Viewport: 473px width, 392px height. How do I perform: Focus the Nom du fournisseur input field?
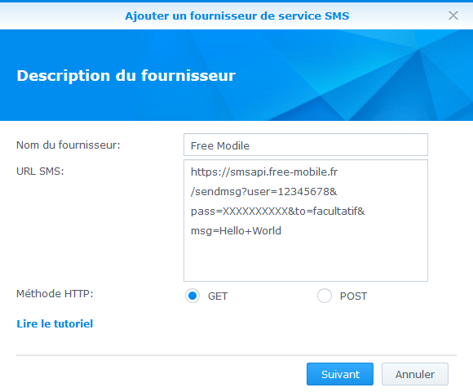[x=306, y=145]
